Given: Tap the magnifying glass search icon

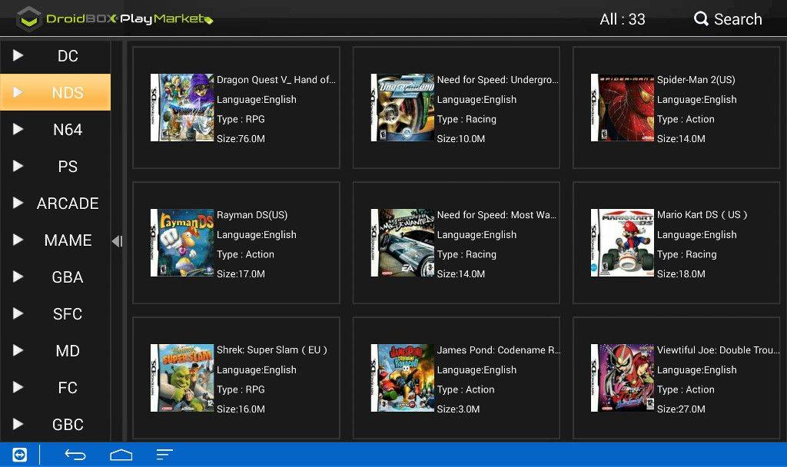Looking at the screenshot, I should (701, 19).
